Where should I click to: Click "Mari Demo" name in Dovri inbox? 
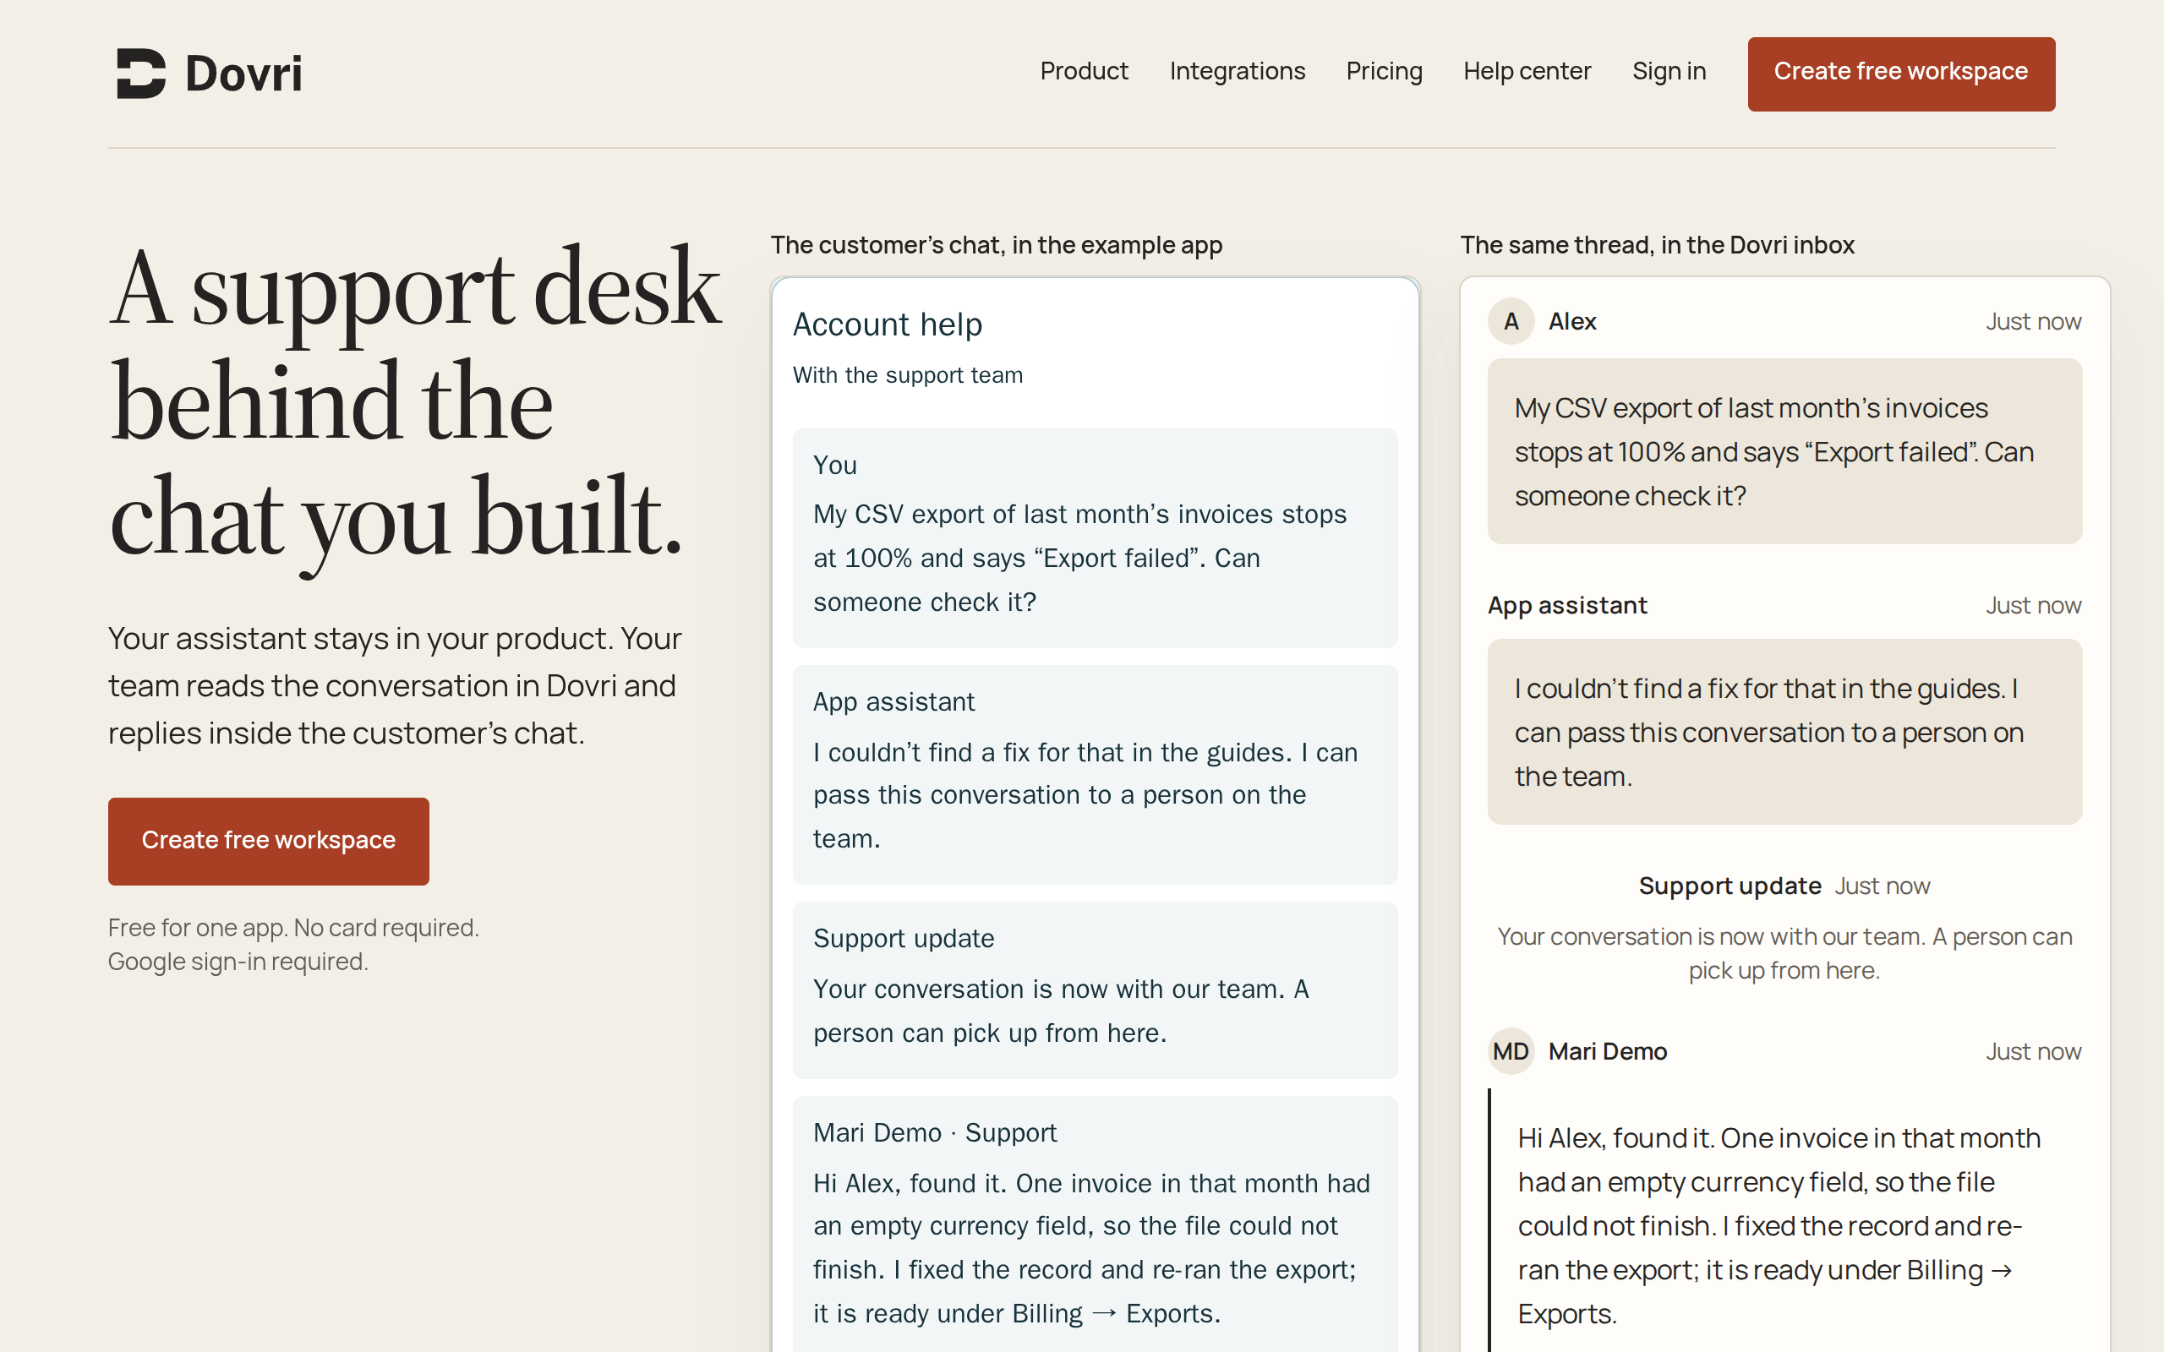1607,1051
